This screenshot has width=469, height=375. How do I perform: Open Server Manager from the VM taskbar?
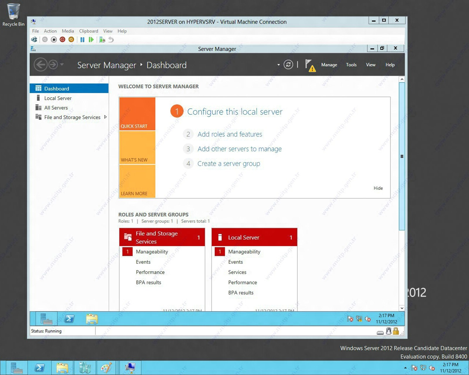(x=46, y=319)
